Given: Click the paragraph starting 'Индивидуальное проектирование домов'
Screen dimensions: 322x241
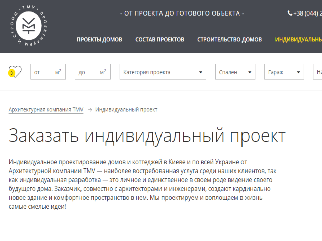Looking at the screenshot, I should click(x=142, y=184).
